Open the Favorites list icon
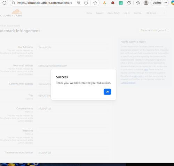The image size is (174, 166). click(x=138, y=3)
